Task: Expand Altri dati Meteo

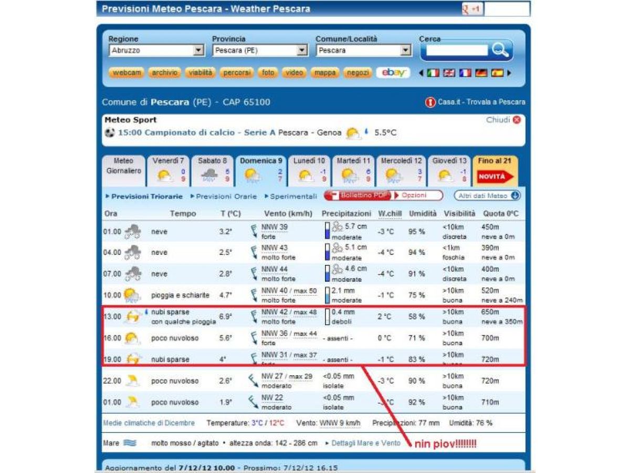Action: pos(487,196)
